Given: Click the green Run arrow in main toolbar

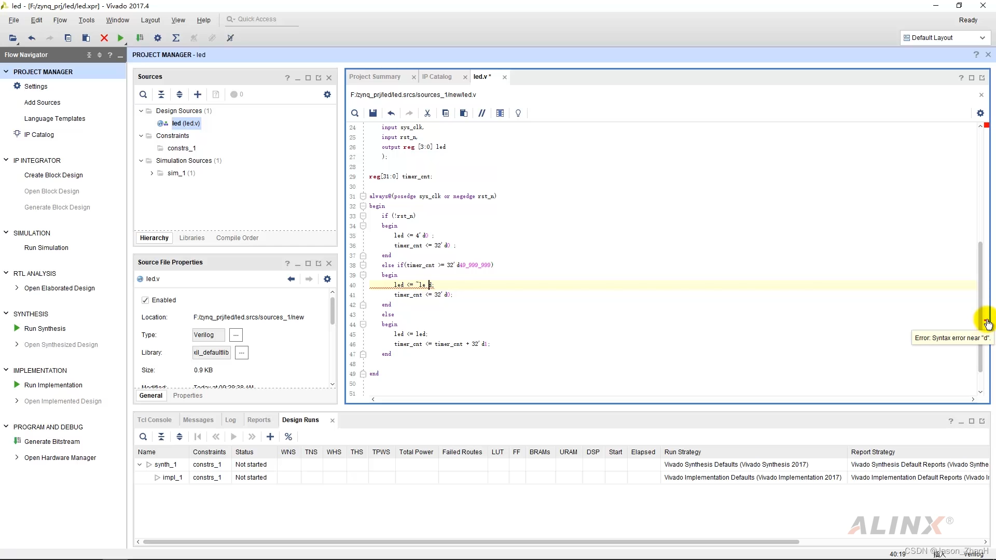Looking at the screenshot, I should click(120, 38).
